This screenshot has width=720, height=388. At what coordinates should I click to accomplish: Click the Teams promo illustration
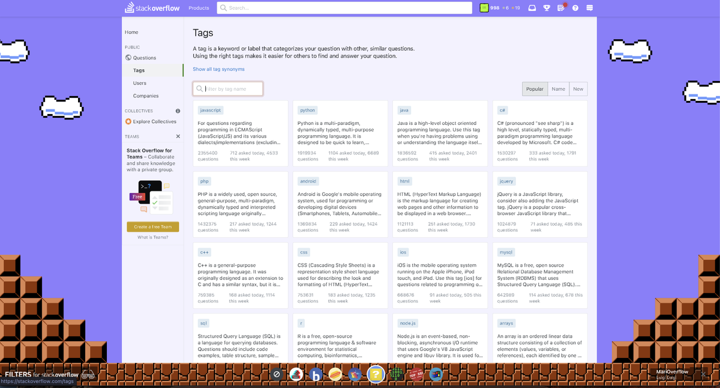tap(152, 197)
